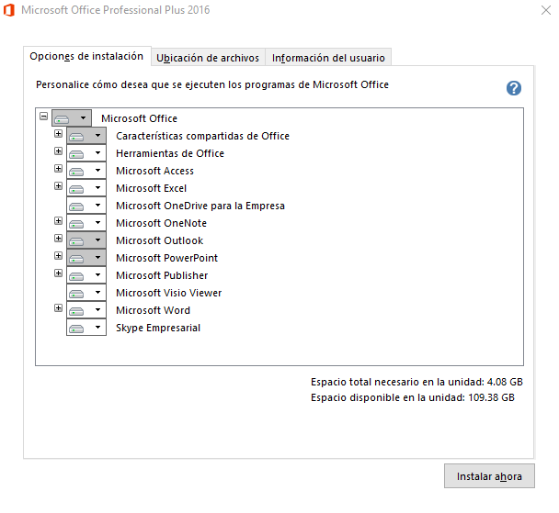This screenshot has height=513, width=559.
Task: Open install options dropdown for Microsoft Excel
Action: 86,188
